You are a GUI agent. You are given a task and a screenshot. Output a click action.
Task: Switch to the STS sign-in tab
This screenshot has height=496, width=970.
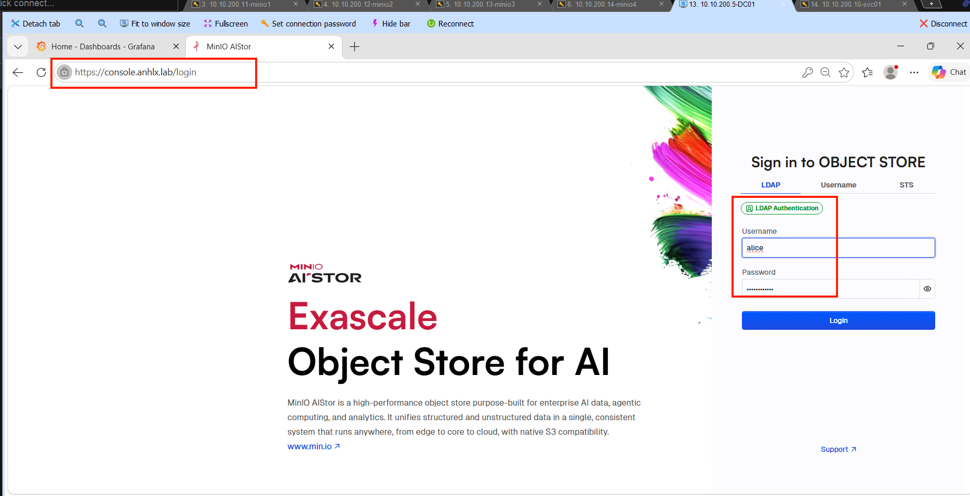click(x=907, y=185)
